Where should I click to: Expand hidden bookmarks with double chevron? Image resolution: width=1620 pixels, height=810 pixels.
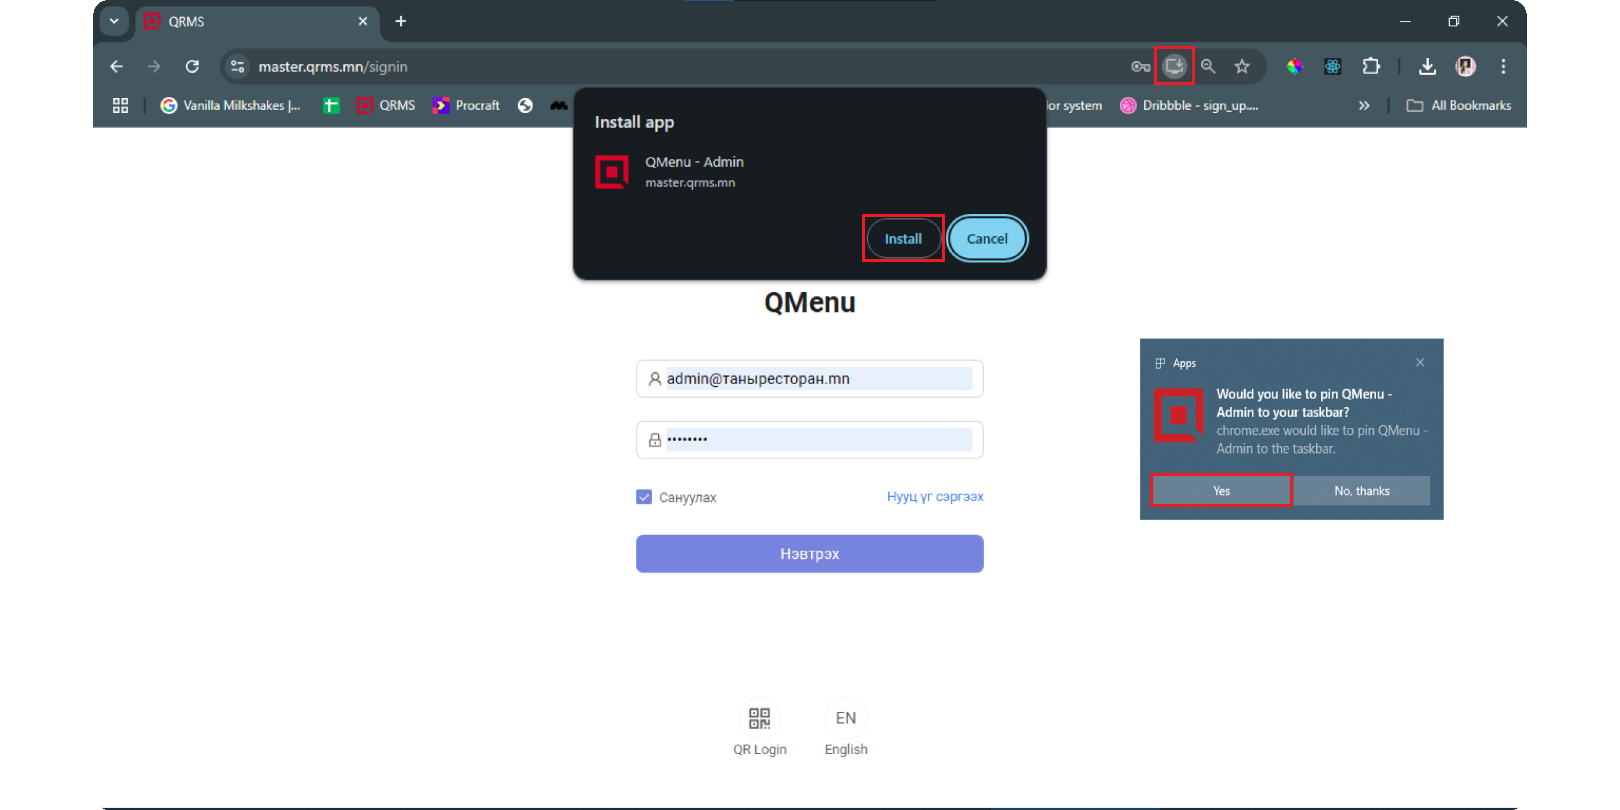1363,105
